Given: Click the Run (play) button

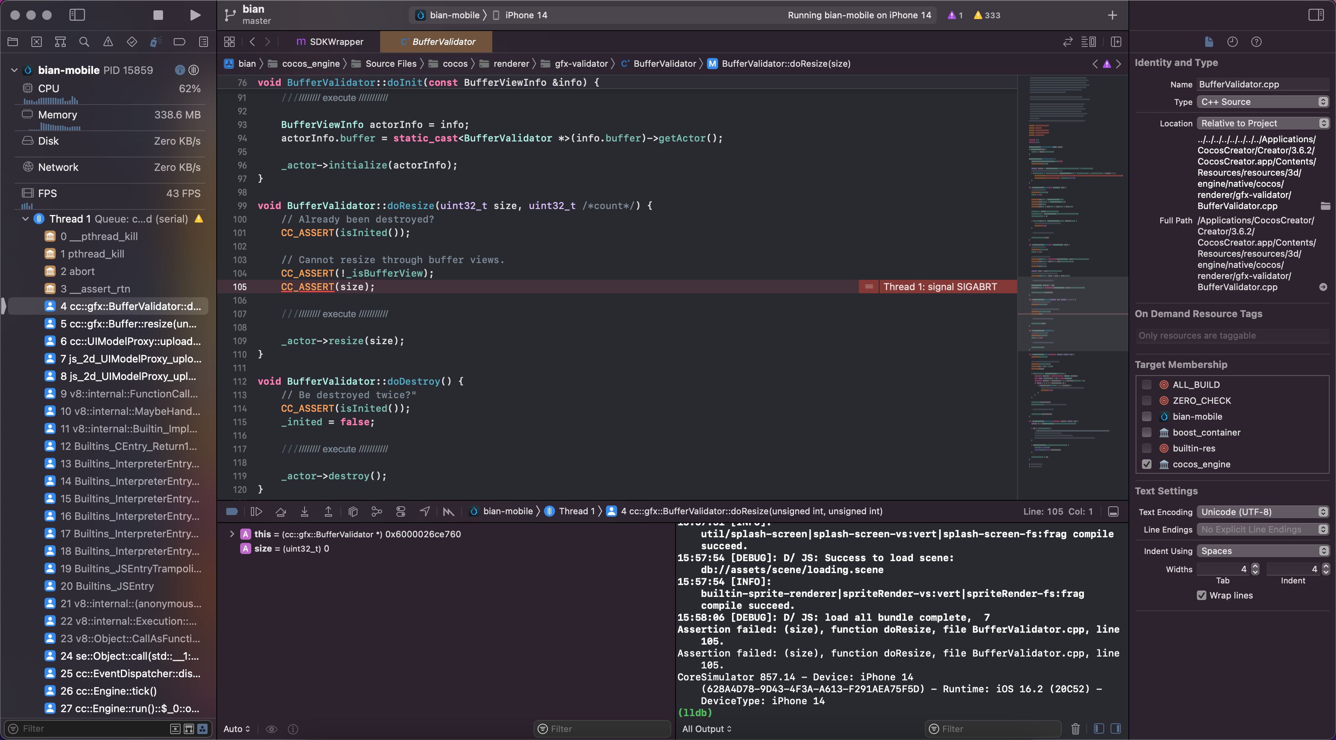Looking at the screenshot, I should [195, 15].
